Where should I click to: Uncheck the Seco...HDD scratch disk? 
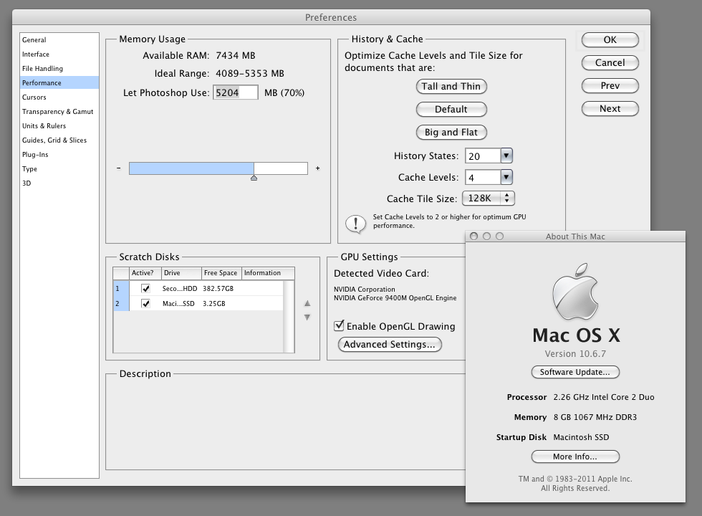pyautogui.click(x=146, y=289)
